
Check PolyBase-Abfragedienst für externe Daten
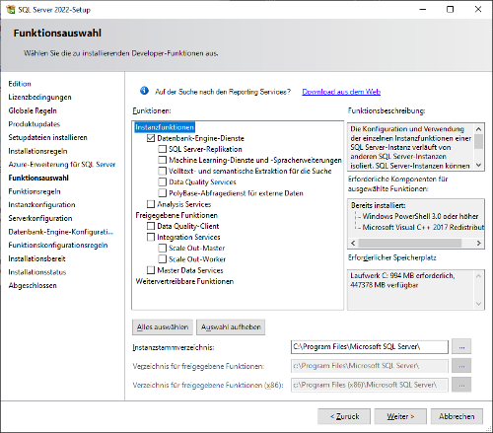click(162, 193)
